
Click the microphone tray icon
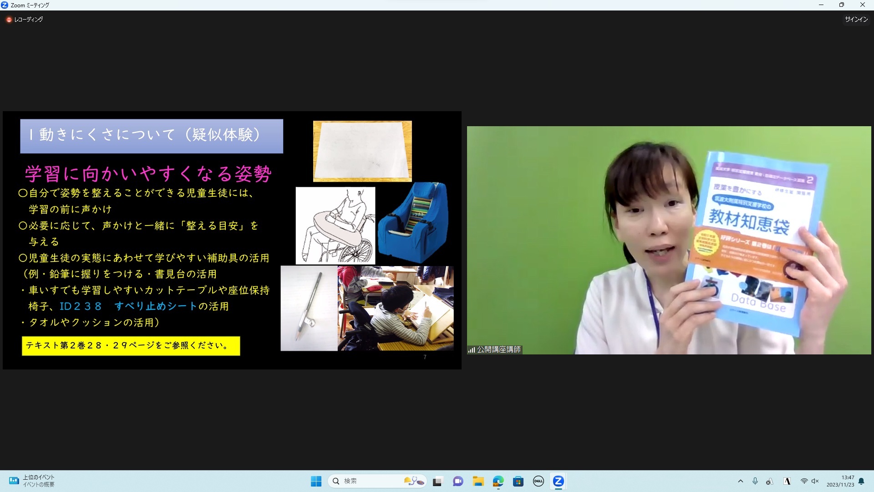click(x=755, y=481)
